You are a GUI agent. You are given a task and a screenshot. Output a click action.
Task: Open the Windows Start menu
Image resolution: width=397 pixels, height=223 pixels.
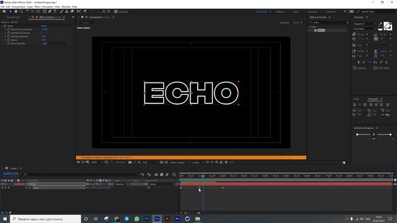tap(5, 219)
